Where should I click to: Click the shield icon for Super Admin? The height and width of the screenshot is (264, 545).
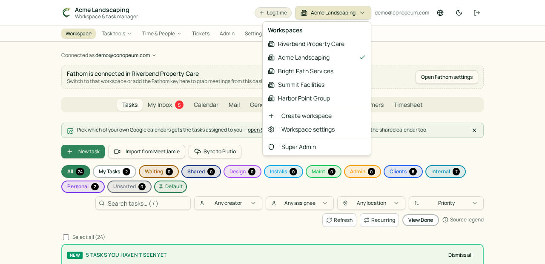271,147
